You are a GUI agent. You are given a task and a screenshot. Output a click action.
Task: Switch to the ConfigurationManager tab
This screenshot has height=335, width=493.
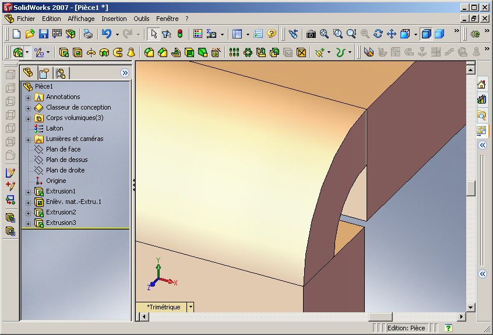click(61, 73)
